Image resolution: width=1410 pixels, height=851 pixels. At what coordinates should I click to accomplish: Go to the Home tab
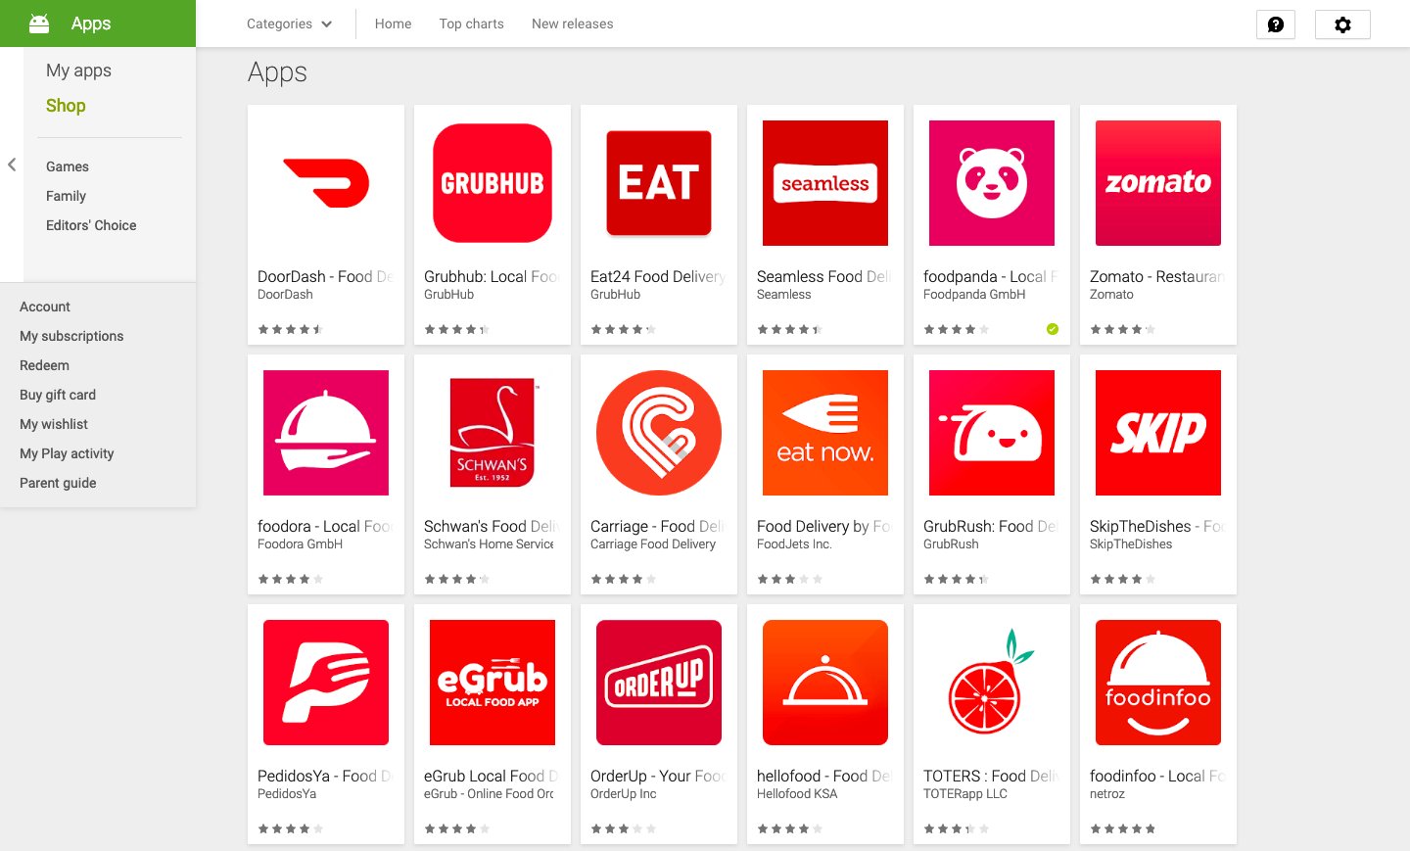coord(393,24)
